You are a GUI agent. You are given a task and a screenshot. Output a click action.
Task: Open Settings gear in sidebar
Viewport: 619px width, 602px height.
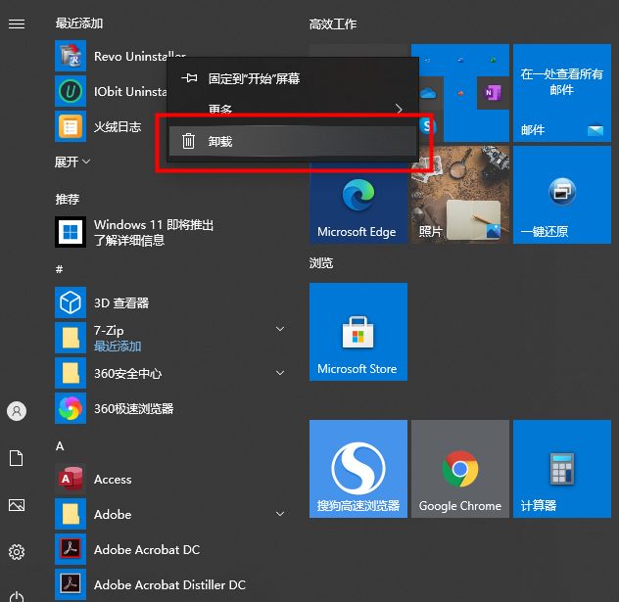(17, 552)
